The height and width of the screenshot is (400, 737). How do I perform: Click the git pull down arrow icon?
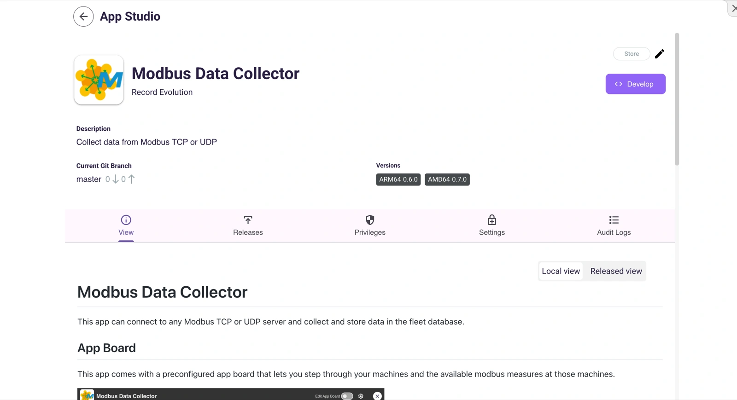pyautogui.click(x=115, y=179)
